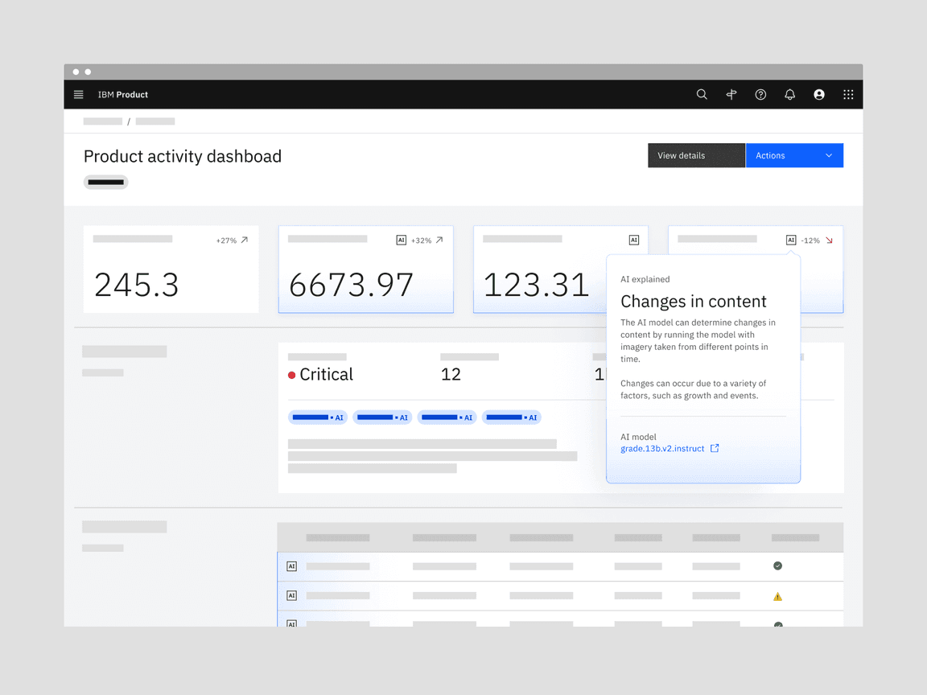Screen dimensions: 927x695
Task: View notifications via the bell icon
Action: click(x=789, y=94)
